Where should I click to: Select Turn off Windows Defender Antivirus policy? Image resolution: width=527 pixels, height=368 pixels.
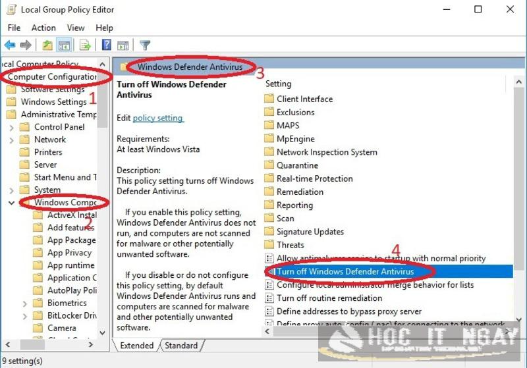point(389,272)
